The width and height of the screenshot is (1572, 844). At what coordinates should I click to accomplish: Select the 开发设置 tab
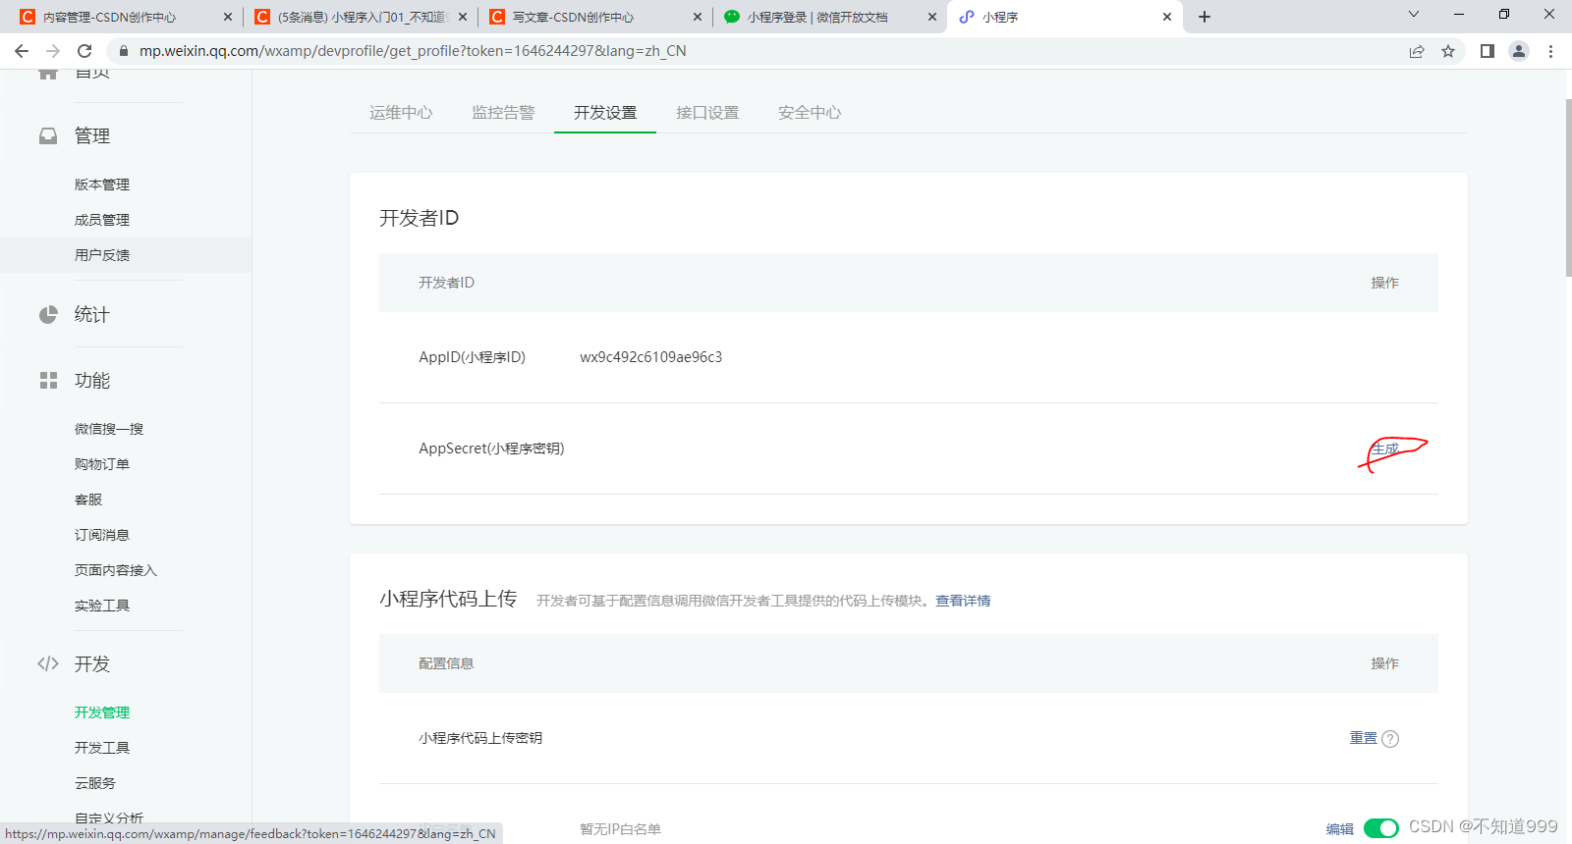coord(605,113)
